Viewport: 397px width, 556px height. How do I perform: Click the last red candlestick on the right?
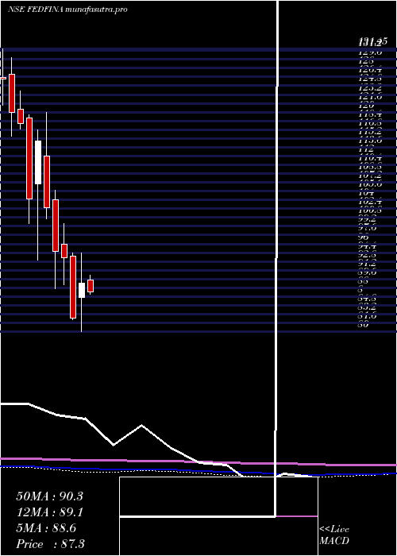(91, 286)
